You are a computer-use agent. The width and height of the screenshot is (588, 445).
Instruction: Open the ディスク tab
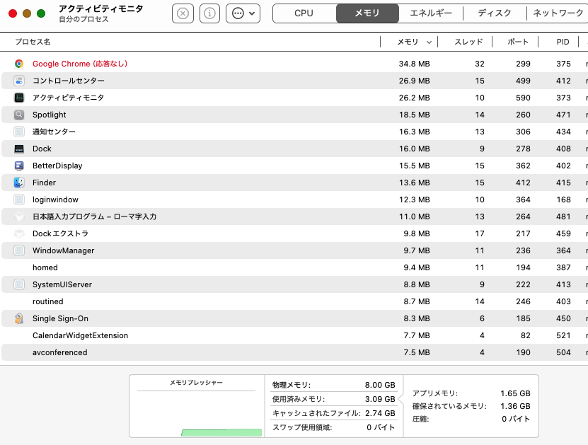click(495, 13)
